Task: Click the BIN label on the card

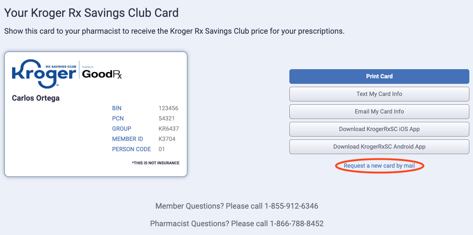Action: click(116, 108)
